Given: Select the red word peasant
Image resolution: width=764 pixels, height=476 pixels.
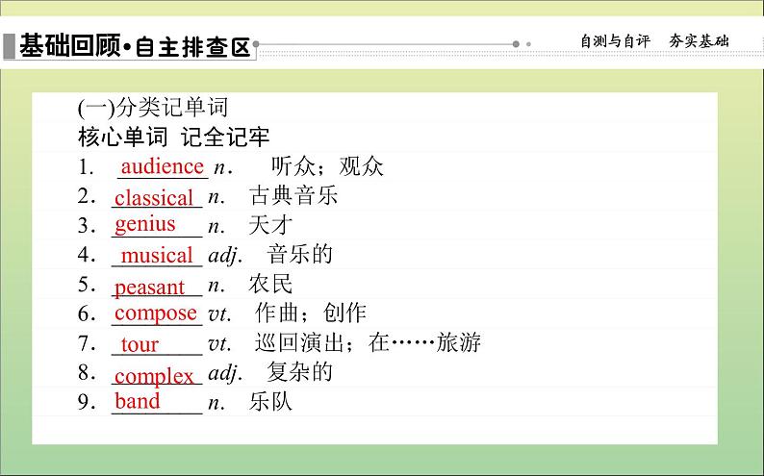Looking at the screenshot, I should (149, 287).
